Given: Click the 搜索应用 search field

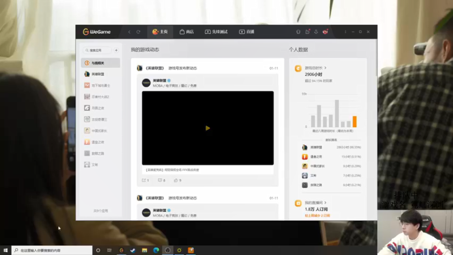Looking at the screenshot, I should [x=97, y=50].
